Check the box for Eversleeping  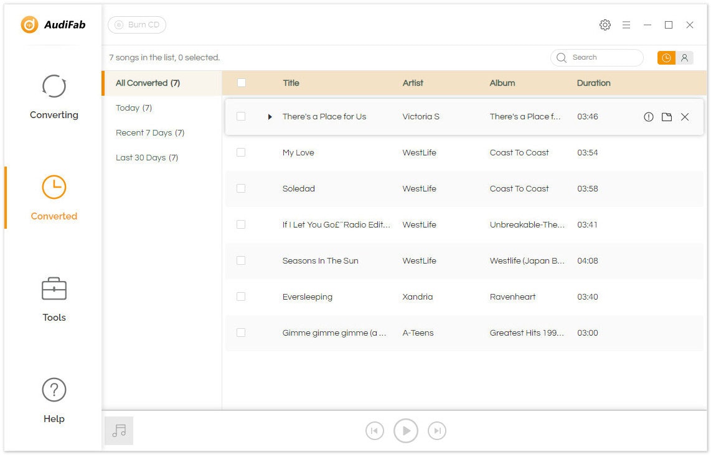[241, 296]
